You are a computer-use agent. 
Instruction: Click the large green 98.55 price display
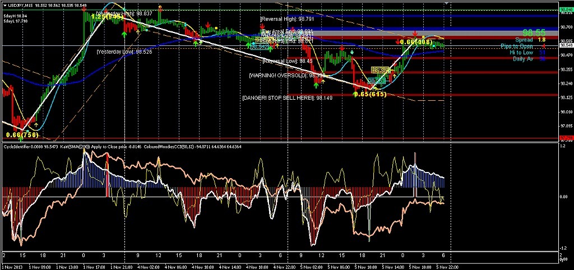534,33
